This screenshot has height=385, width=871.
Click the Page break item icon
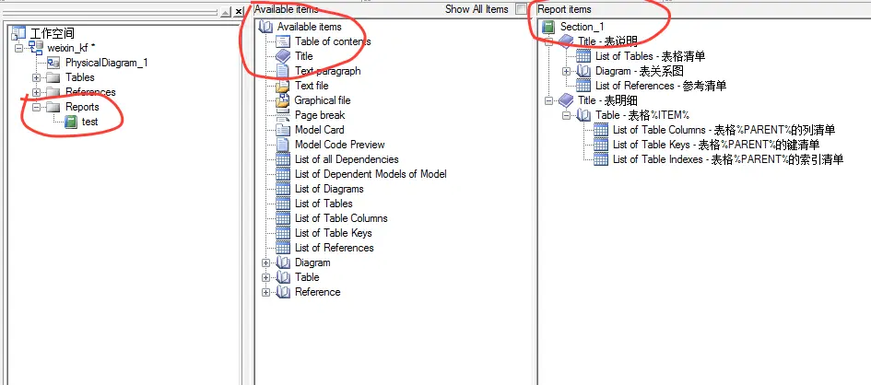click(283, 115)
